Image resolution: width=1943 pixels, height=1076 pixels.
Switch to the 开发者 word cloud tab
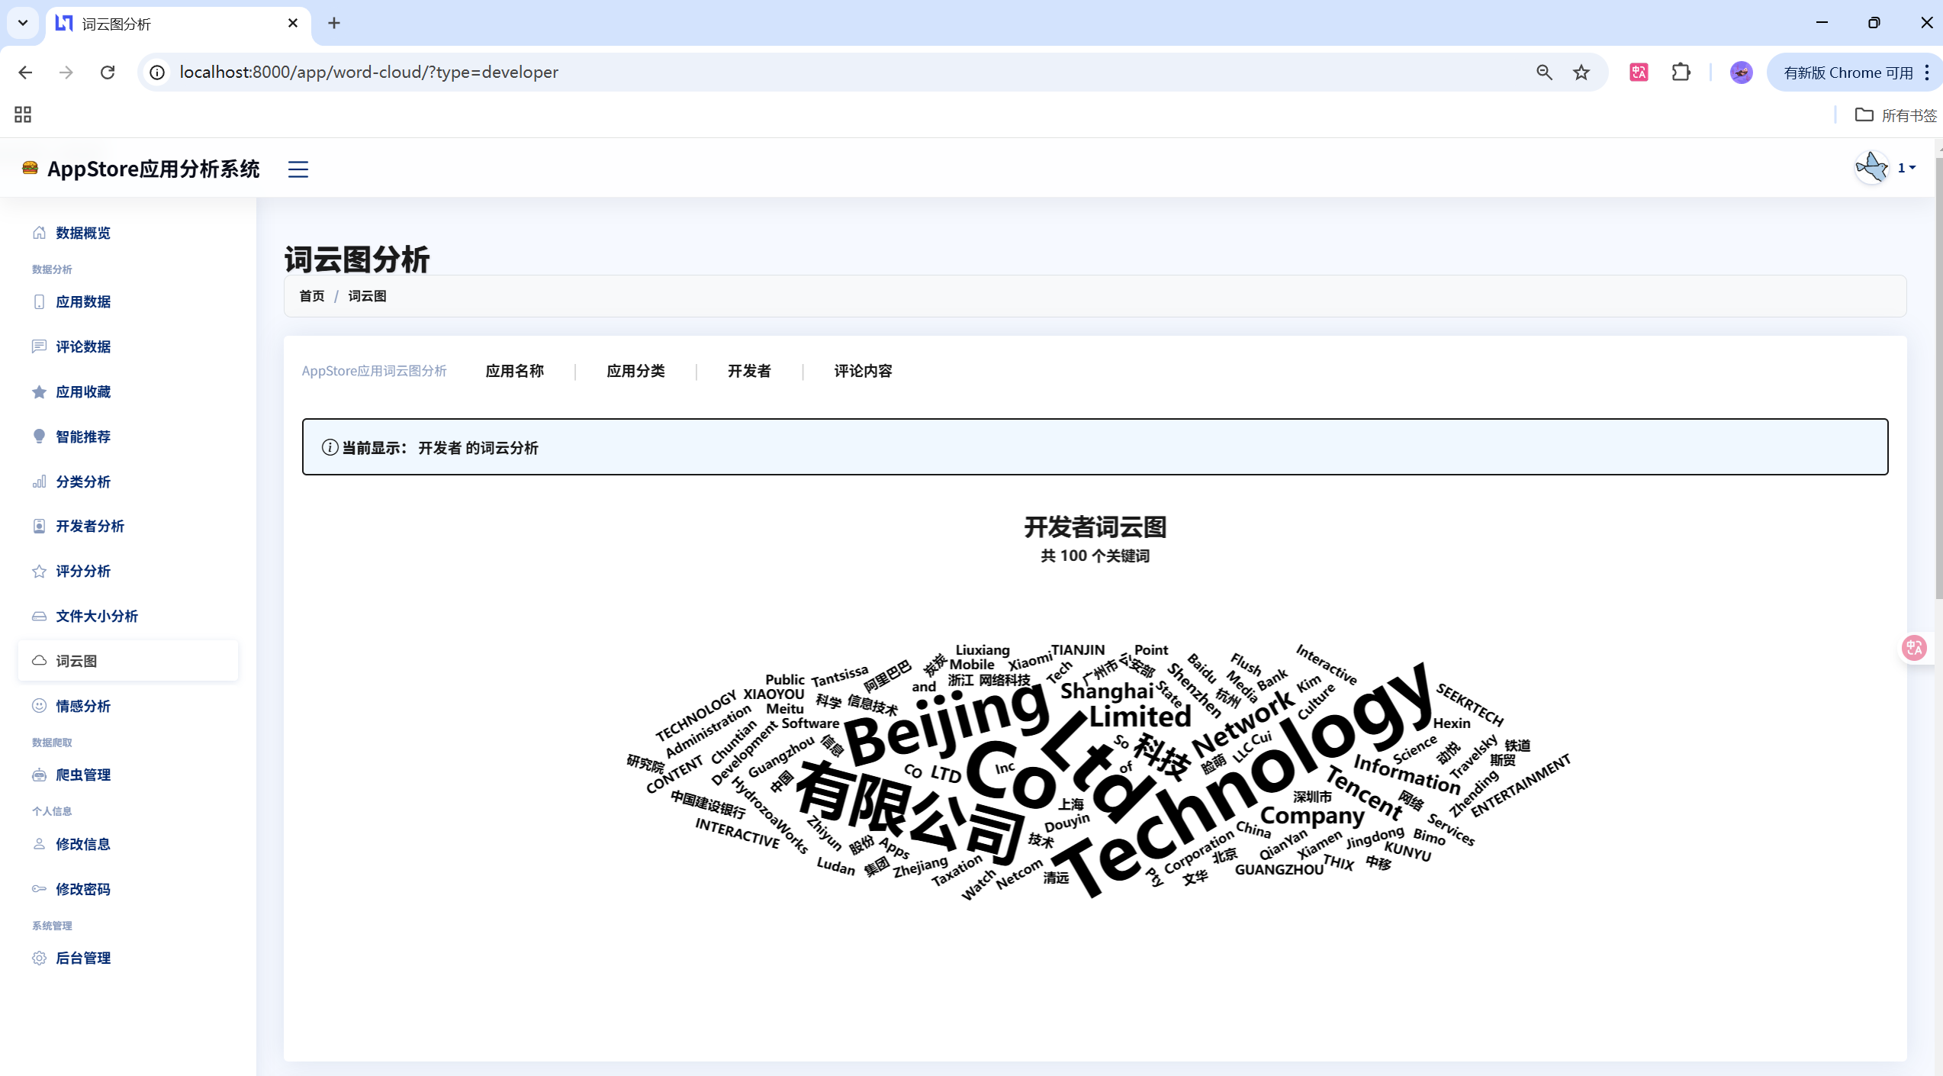click(x=749, y=371)
